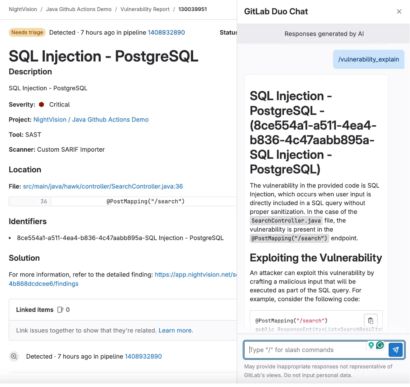This screenshot has width=410, height=387.
Task: Click the line number 36 in code block
Action: pos(44,201)
